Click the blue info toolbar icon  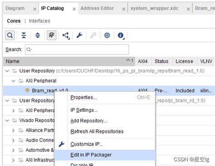121,35
